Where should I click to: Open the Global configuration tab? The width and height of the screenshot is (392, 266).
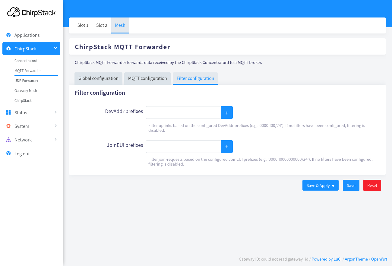98,78
